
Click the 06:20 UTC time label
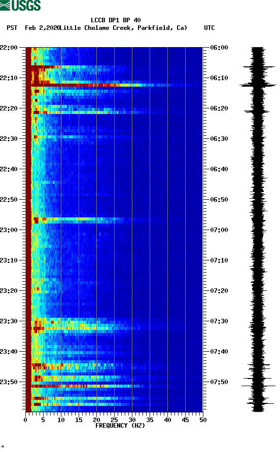[x=219, y=108]
